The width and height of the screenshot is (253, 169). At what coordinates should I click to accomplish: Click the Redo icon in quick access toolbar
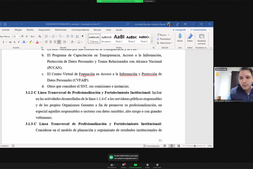pyautogui.click(x=17, y=24)
